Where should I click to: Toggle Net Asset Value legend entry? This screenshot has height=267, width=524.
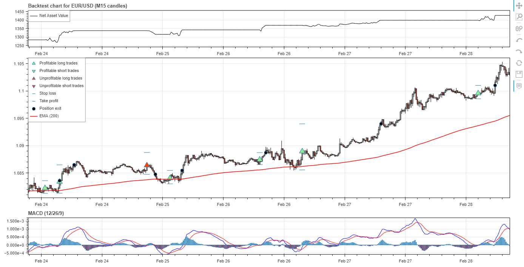click(49, 16)
